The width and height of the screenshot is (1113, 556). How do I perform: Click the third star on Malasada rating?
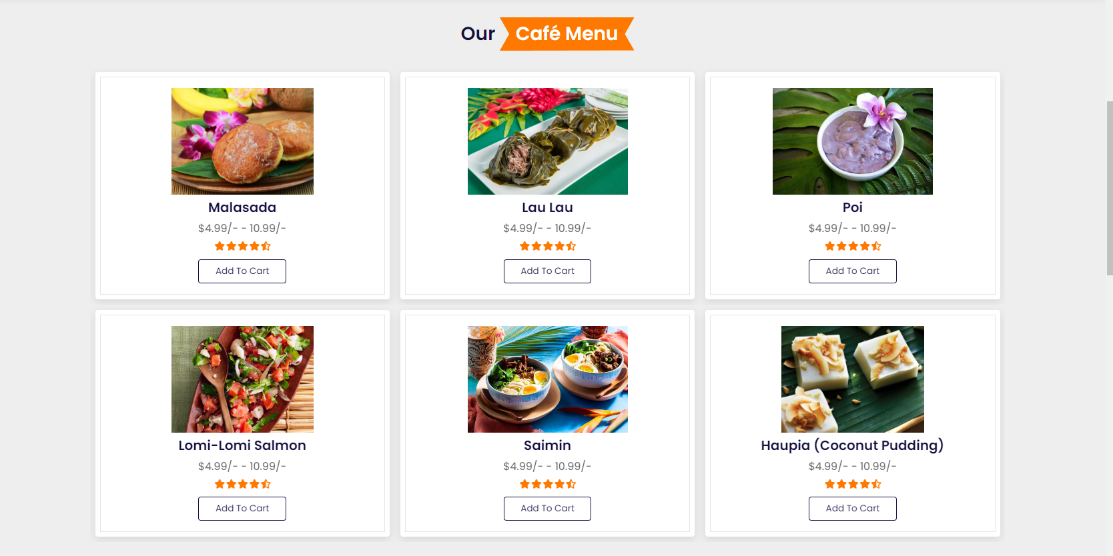[x=242, y=246]
